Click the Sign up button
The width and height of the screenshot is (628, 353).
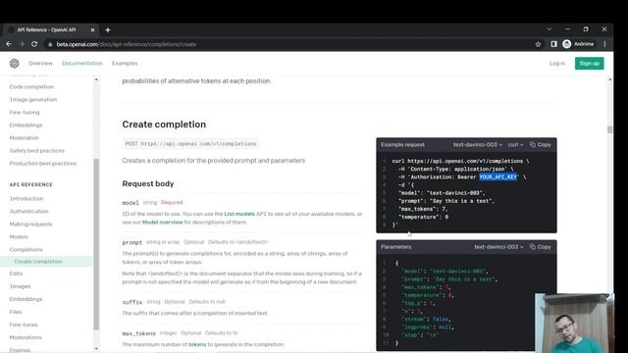coord(589,63)
